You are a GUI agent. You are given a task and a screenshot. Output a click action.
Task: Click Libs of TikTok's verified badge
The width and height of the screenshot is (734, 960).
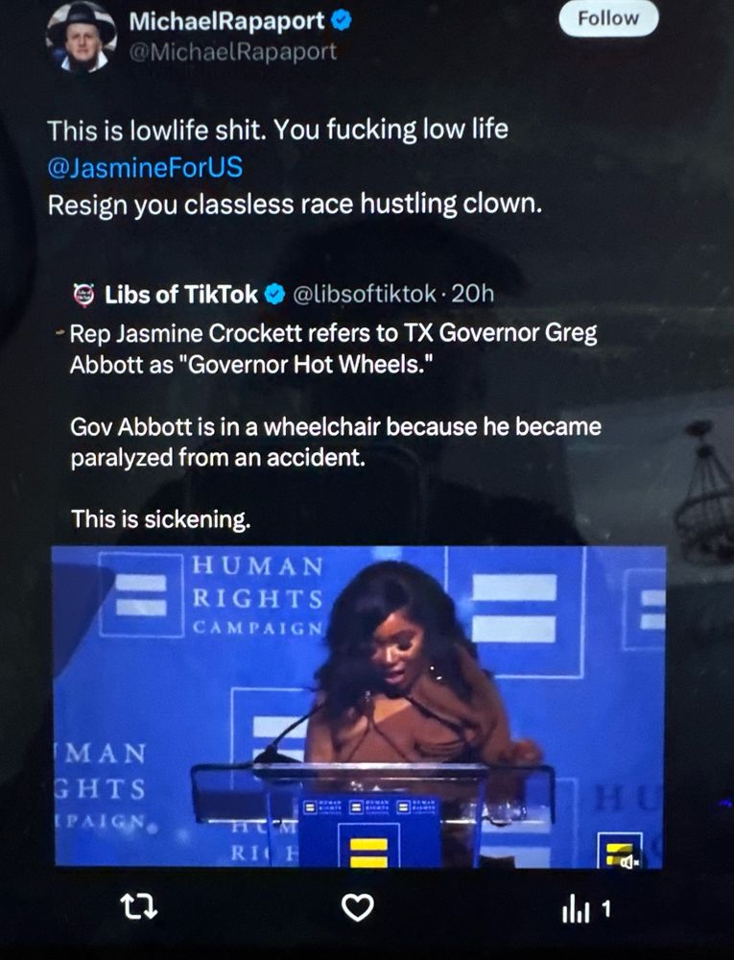point(274,295)
